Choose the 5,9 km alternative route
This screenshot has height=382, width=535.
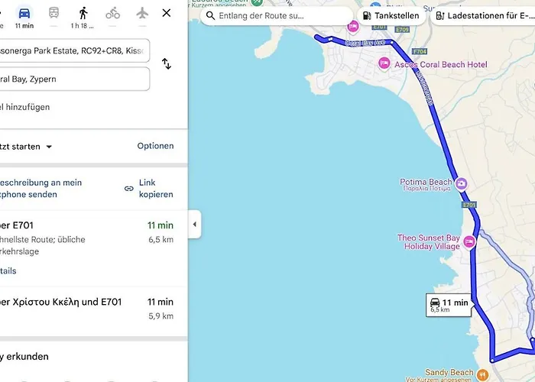tap(84, 308)
